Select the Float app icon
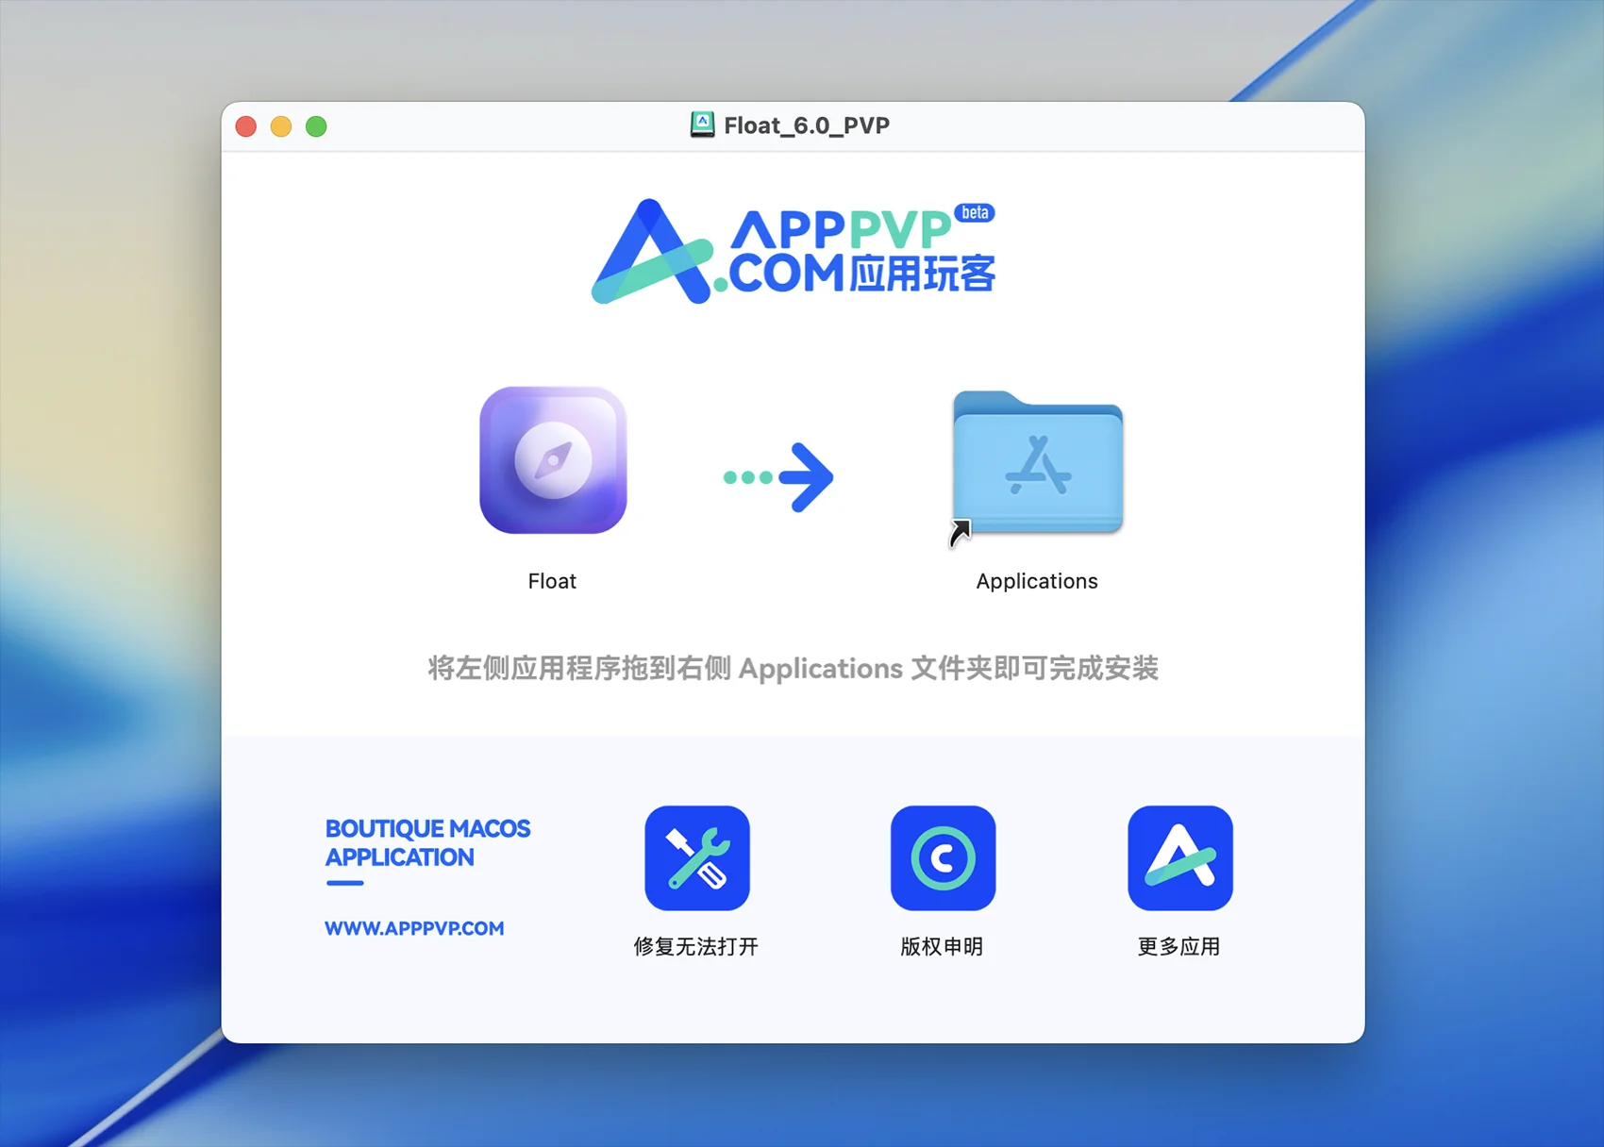1604x1147 pixels. coord(553,460)
